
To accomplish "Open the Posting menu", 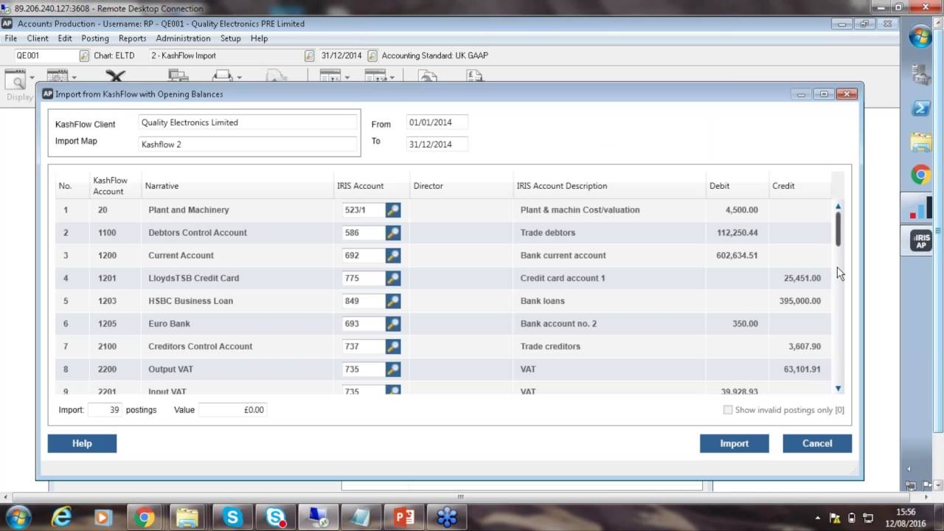I will (95, 38).
